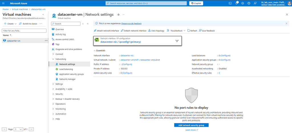Open Cloud Shell from the top bar
Screen dimensions: 292x133
pos(230,3)
